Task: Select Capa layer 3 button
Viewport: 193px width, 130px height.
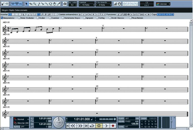Action: click(x=165, y=14)
